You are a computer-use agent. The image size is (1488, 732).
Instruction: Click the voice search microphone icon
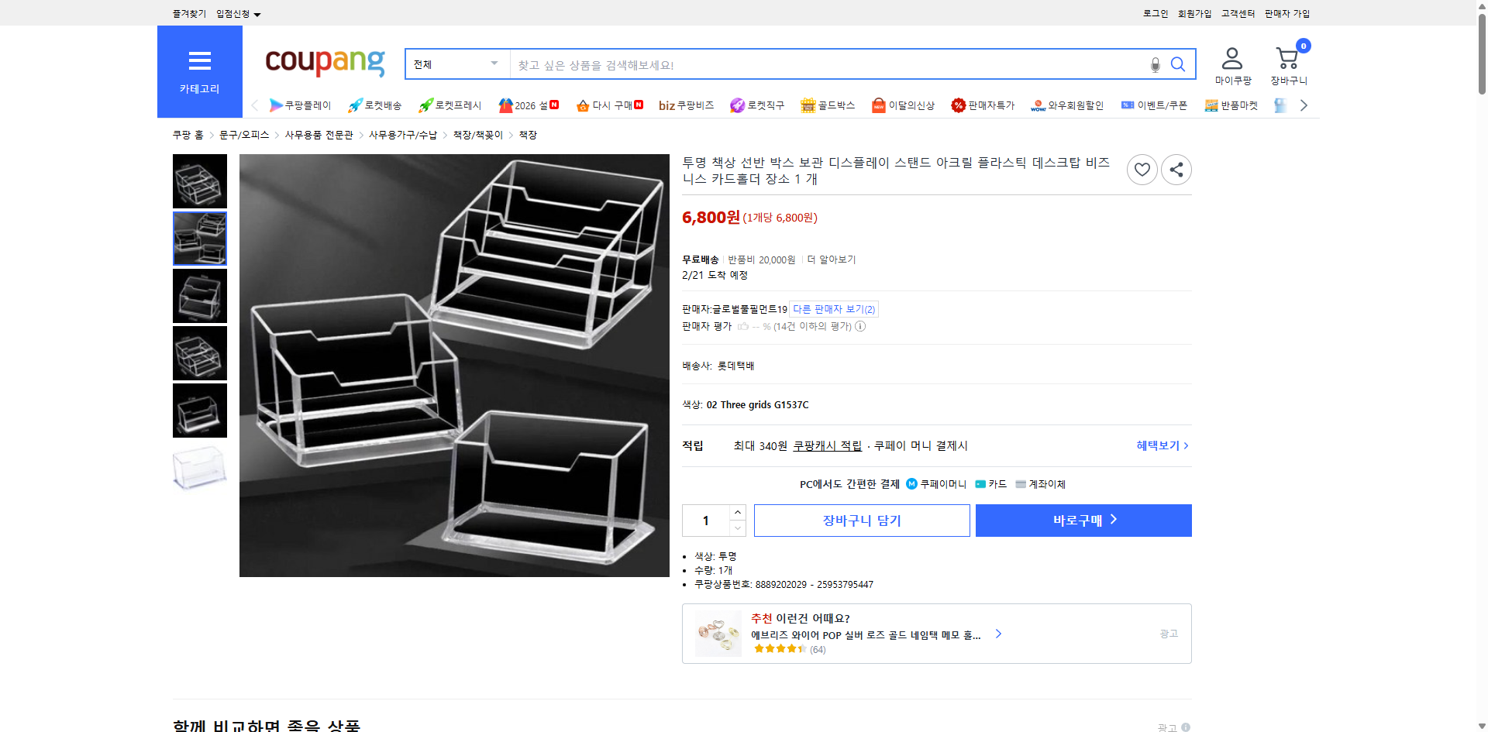(x=1154, y=65)
